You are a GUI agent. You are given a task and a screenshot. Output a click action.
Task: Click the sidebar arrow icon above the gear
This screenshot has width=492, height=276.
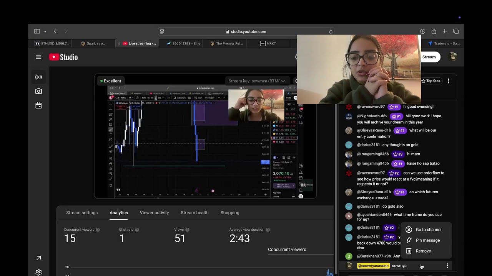(x=38, y=258)
